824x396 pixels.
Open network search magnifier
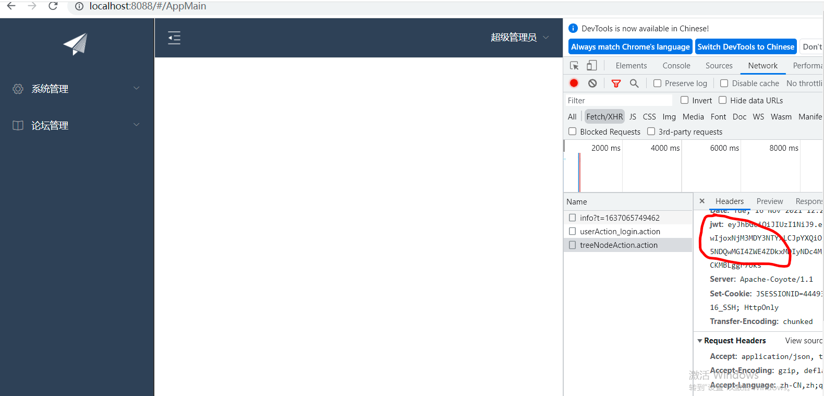click(634, 83)
